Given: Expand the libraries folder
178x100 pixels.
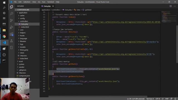Looking at the screenshot, I should [x=27, y=41].
